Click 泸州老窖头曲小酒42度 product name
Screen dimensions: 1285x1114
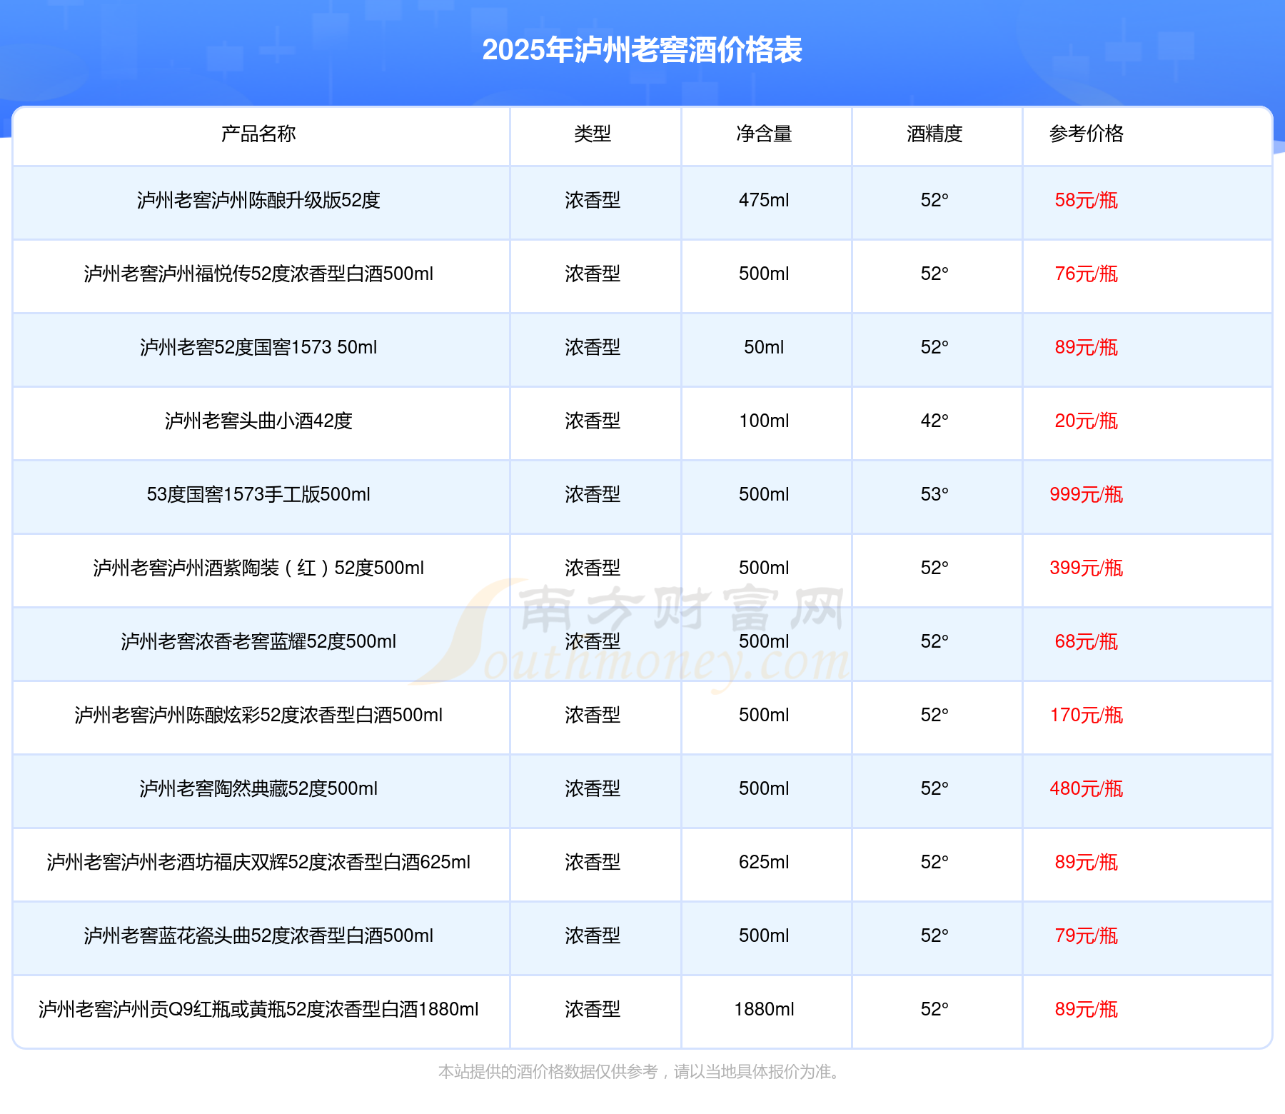(258, 421)
